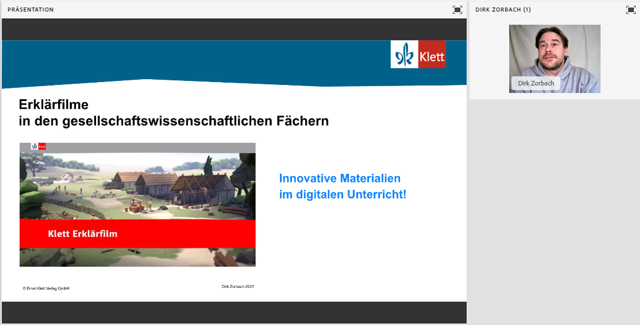Click the red banner 'Klett Erklärfilm'
The height and width of the screenshot is (325, 640).
[138, 233]
